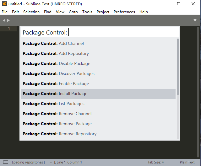The height and width of the screenshot is (166, 201).
Task: Open the Plain Text syntax selector
Action: (x=187, y=162)
